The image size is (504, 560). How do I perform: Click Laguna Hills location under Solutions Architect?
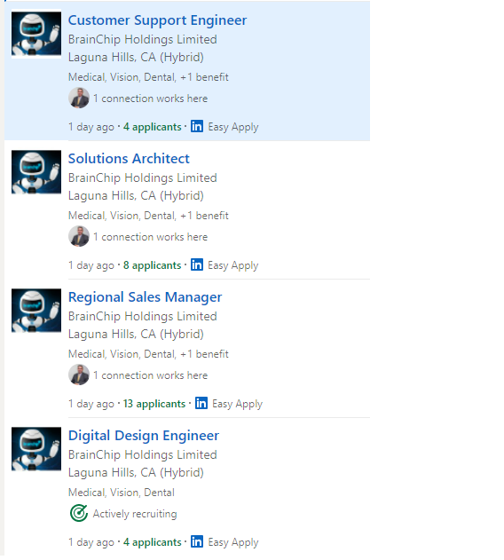point(136,196)
